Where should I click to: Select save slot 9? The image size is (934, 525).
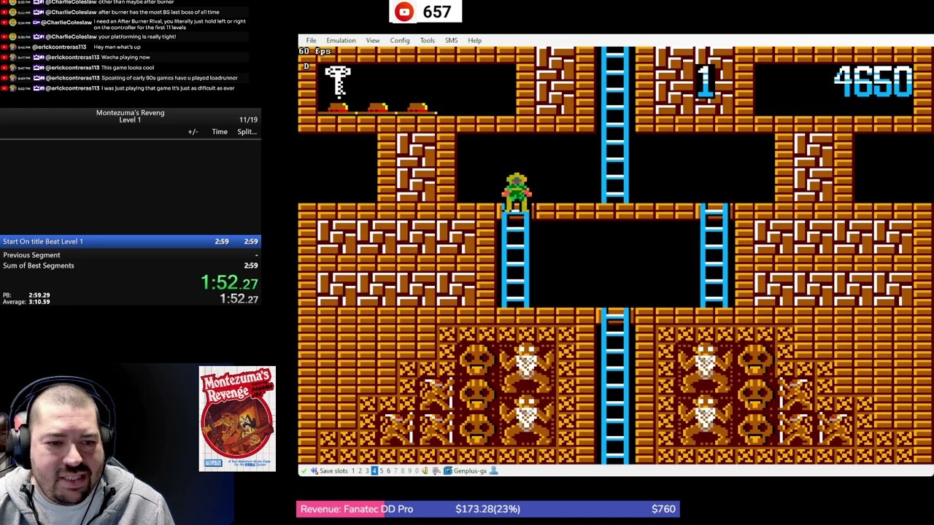(x=409, y=471)
